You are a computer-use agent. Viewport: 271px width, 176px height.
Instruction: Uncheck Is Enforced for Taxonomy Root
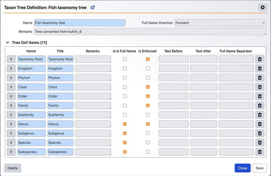tap(148, 59)
